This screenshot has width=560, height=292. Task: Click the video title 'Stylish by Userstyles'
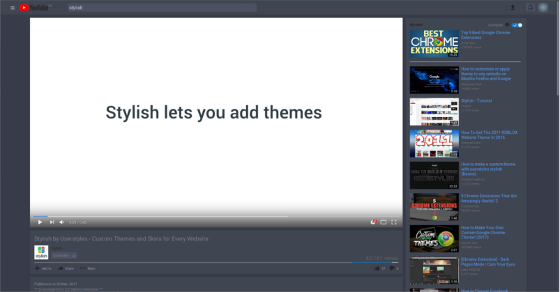pos(121,239)
